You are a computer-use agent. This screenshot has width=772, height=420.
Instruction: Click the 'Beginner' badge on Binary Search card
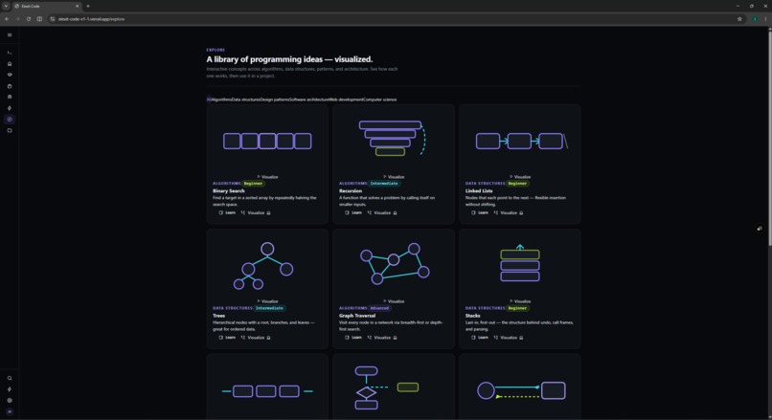(x=253, y=184)
